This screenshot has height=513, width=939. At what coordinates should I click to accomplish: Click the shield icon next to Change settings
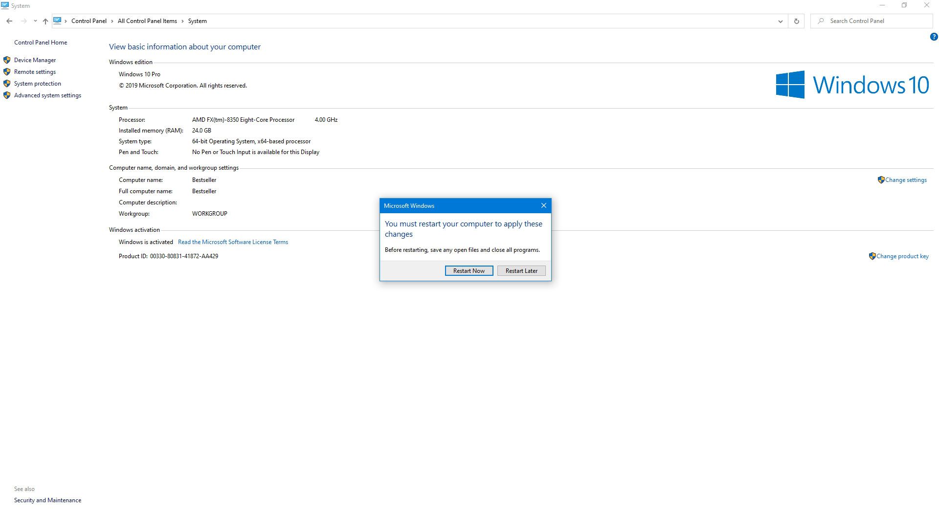click(x=881, y=180)
